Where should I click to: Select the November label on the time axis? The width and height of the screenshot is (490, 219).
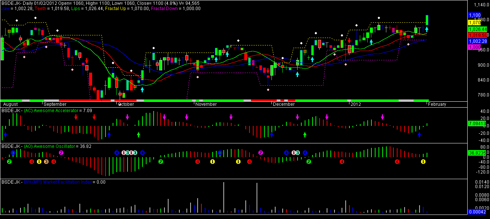click(x=206, y=104)
